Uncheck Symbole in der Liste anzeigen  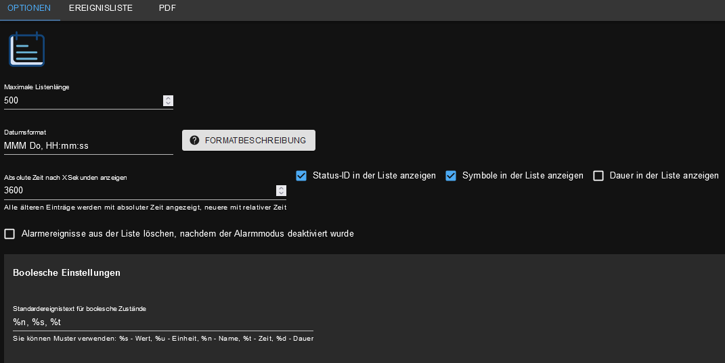pos(451,176)
